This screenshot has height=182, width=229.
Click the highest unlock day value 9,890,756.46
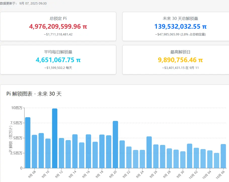[180, 60]
